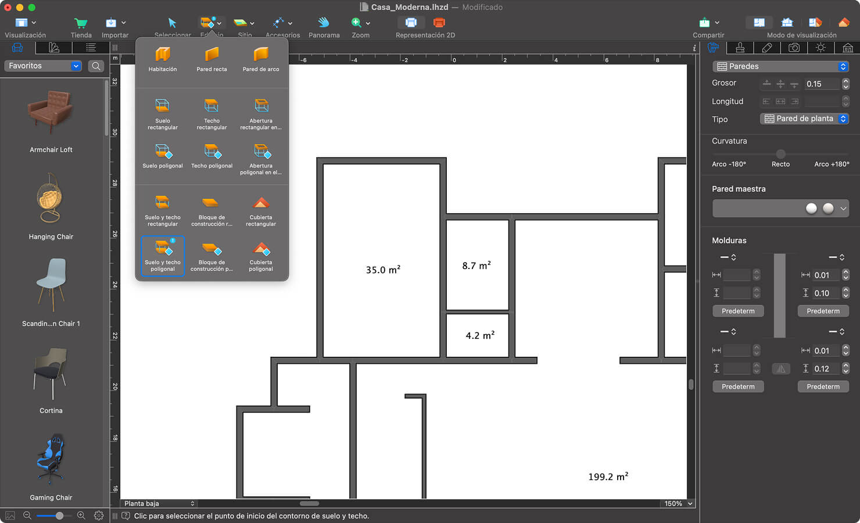Click the lower-right Predeterm button

pos(823,386)
